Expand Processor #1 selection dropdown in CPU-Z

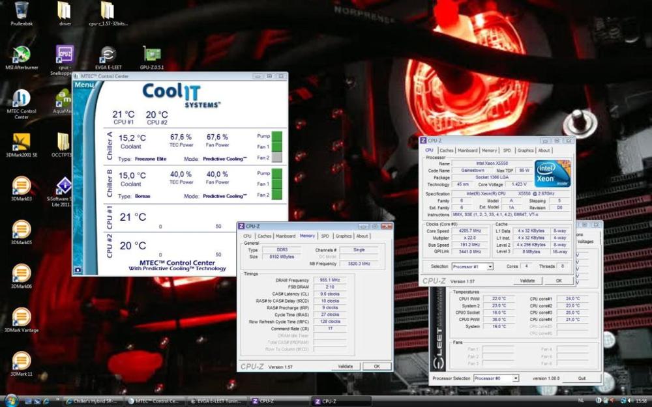click(x=490, y=266)
